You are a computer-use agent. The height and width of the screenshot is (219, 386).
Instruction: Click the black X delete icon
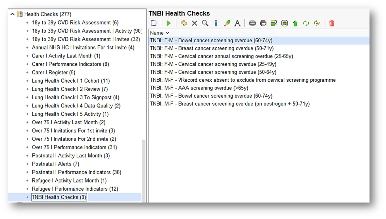pyautogui.click(x=194, y=23)
